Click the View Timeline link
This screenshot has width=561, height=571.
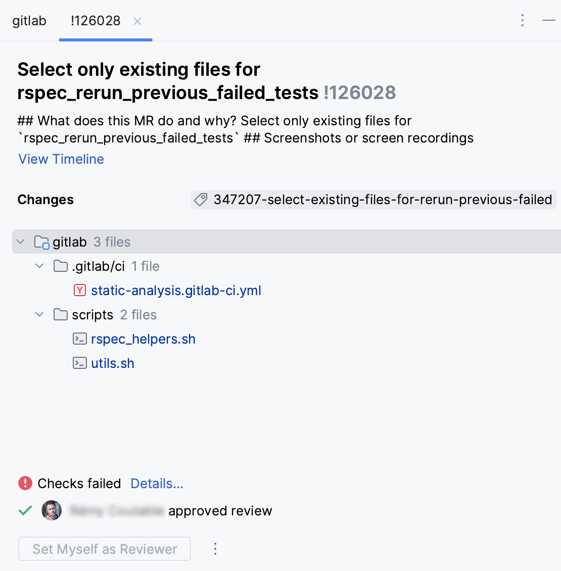click(60, 159)
